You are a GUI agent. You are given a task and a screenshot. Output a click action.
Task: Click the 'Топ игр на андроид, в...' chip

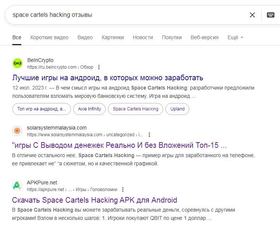coord(41,109)
